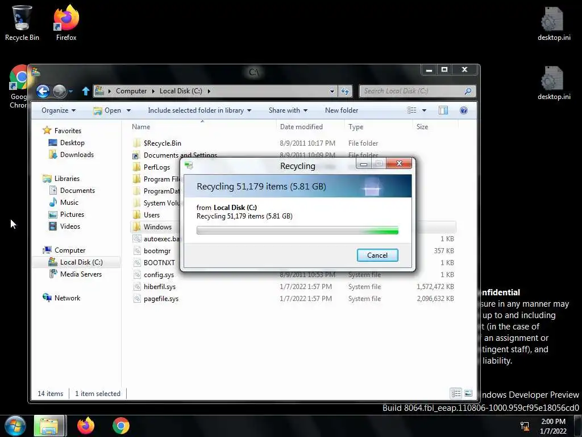582x437 pixels.
Task: Select the upper desktop.ini file on desktop
Action: point(554,23)
